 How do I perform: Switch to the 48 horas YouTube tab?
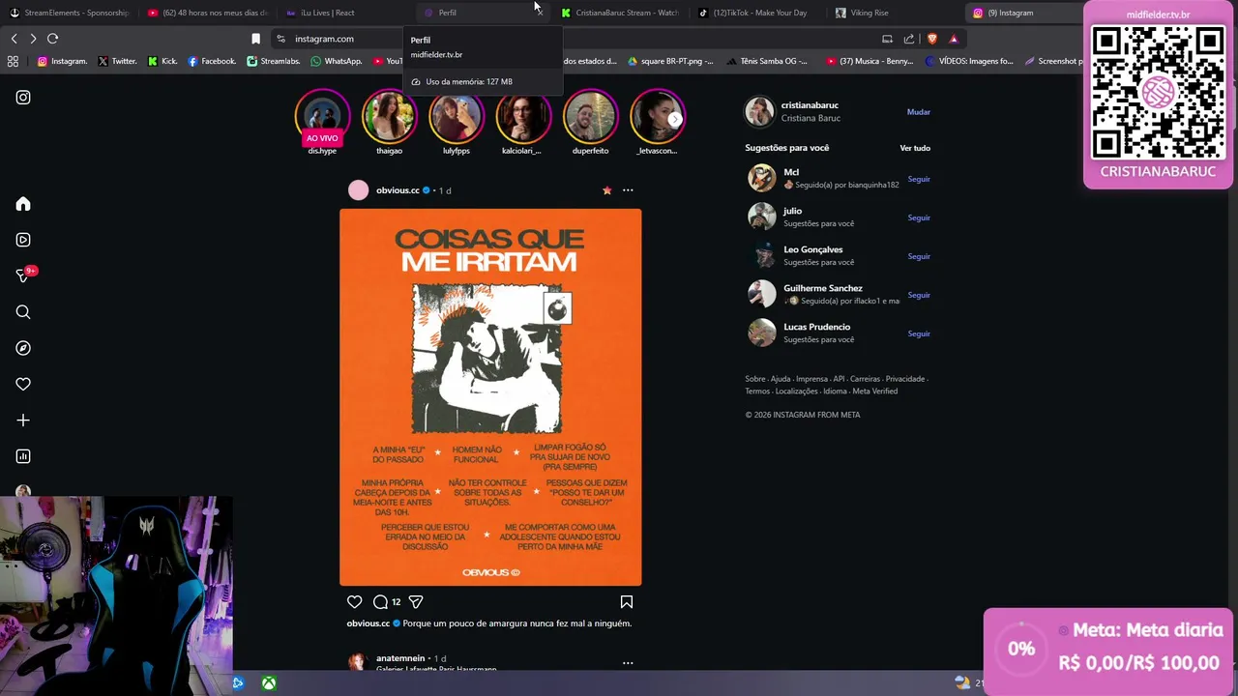207,13
